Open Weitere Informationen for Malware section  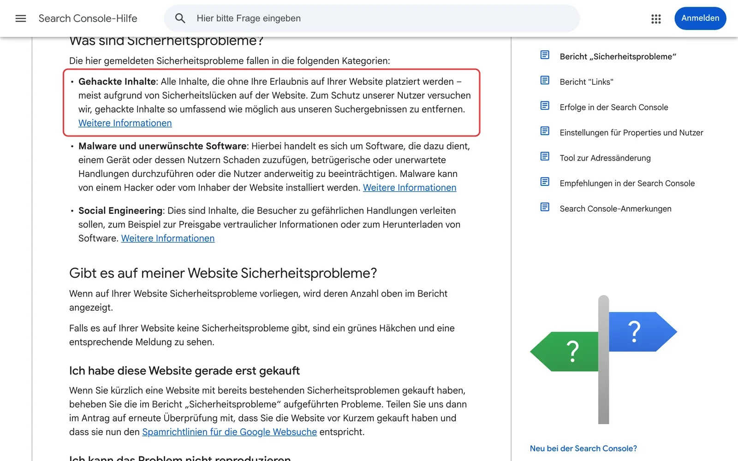(x=410, y=188)
